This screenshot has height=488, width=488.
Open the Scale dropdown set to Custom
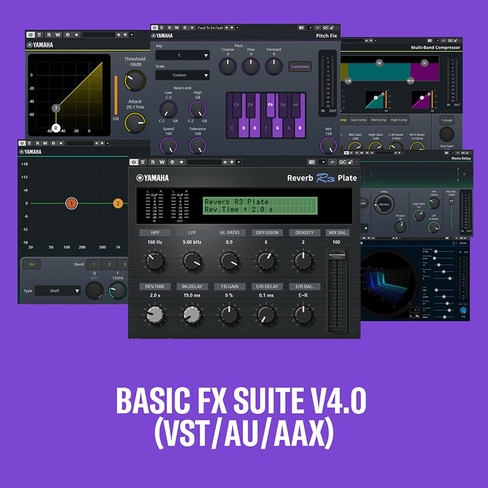[x=182, y=75]
